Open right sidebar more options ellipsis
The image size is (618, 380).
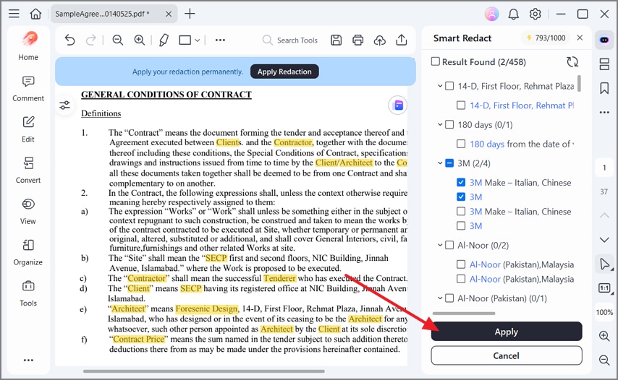pyautogui.click(x=604, y=113)
